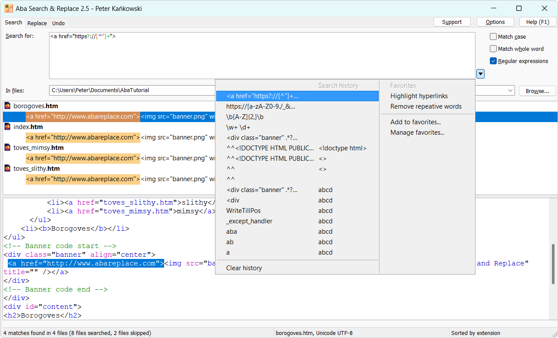Enable the Match case checkbox
This screenshot has height=338, width=558.
pos(493,37)
